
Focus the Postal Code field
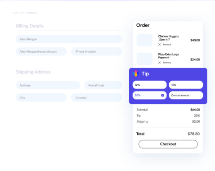103,85
